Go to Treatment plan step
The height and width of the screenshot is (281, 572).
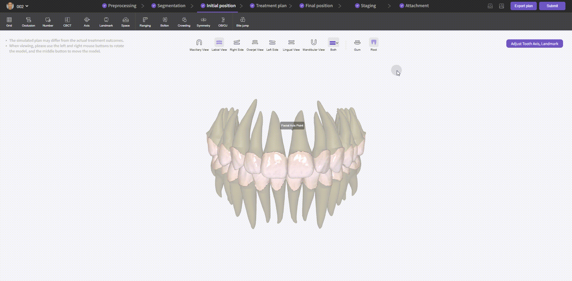click(268, 6)
